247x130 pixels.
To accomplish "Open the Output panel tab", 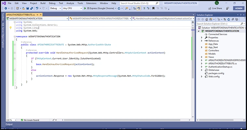I will 9,124.
